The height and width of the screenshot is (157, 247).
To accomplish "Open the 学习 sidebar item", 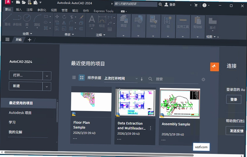I will point(12,122).
